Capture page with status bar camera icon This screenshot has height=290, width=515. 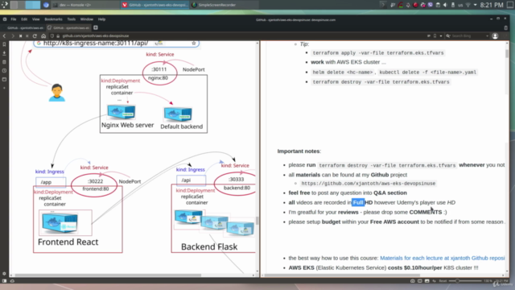click(x=413, y=281)
